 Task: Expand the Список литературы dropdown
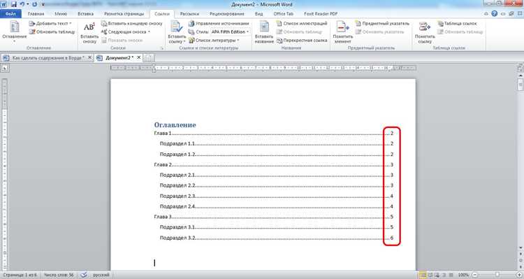[x=214, y=41]
